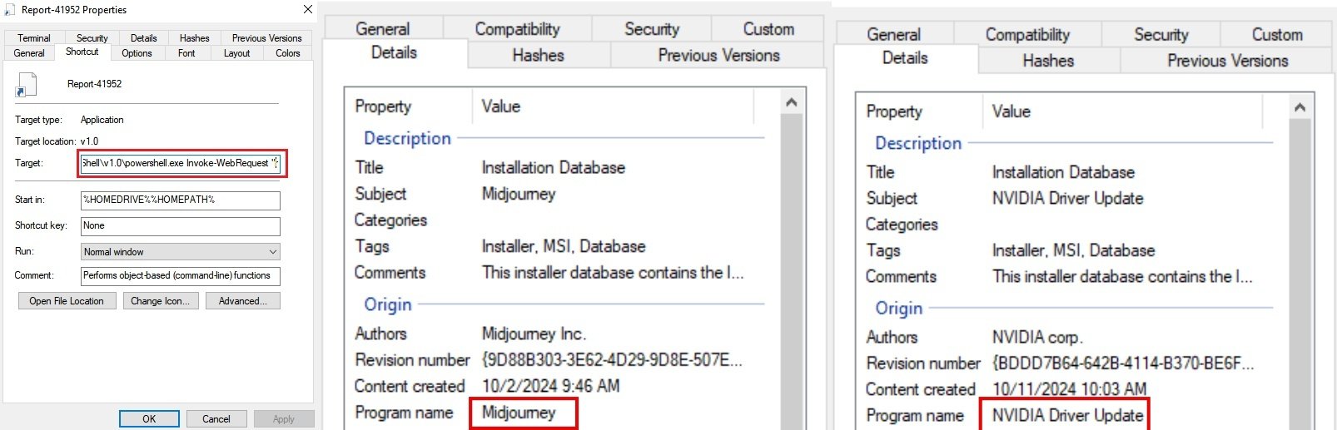Image resolution: width=1337 pixels, height=430 pixels.
Task: Open the Run dropdown set to Normal window
Action: pyautogui.click(x=181, y=252)
